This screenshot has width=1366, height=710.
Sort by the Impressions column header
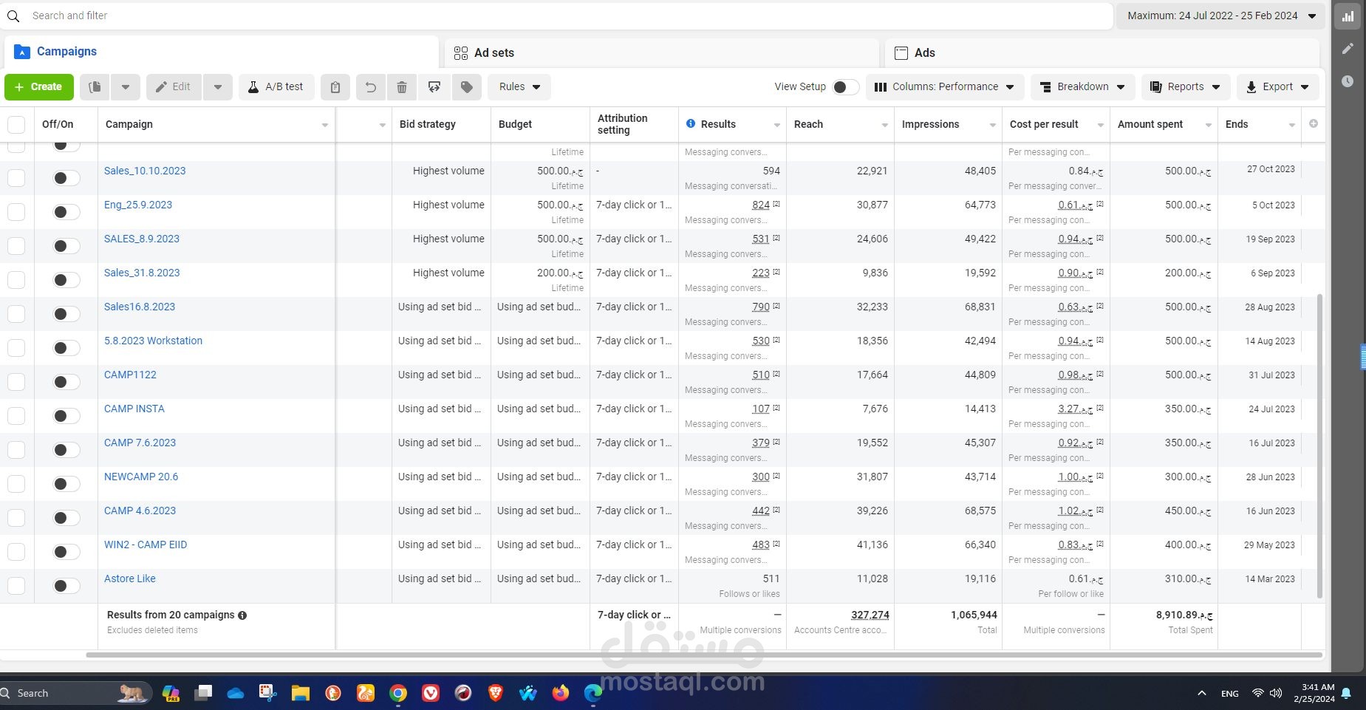[930, 124]
